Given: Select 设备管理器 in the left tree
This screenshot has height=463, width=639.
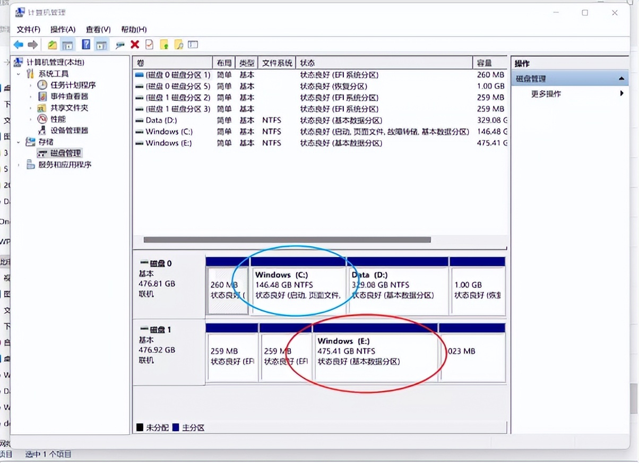Looking at the screenshot, I should [69, 131].
